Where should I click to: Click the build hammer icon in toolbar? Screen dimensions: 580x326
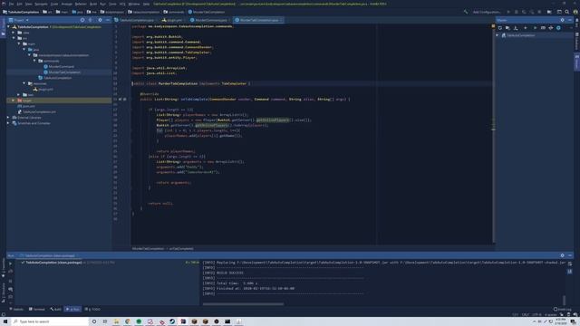[x=465, y=12]
